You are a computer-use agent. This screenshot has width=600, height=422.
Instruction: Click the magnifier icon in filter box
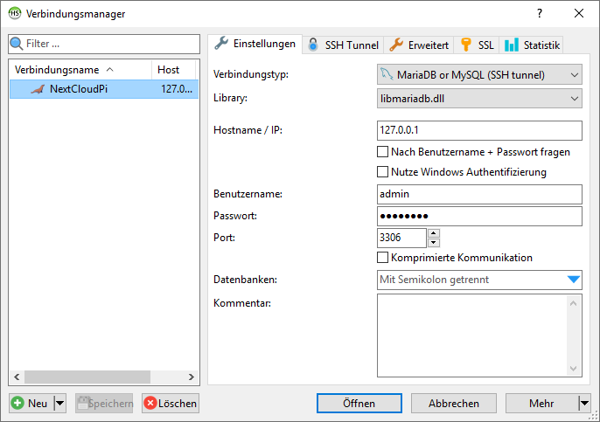pyautogui.click(x=17, y=44)
